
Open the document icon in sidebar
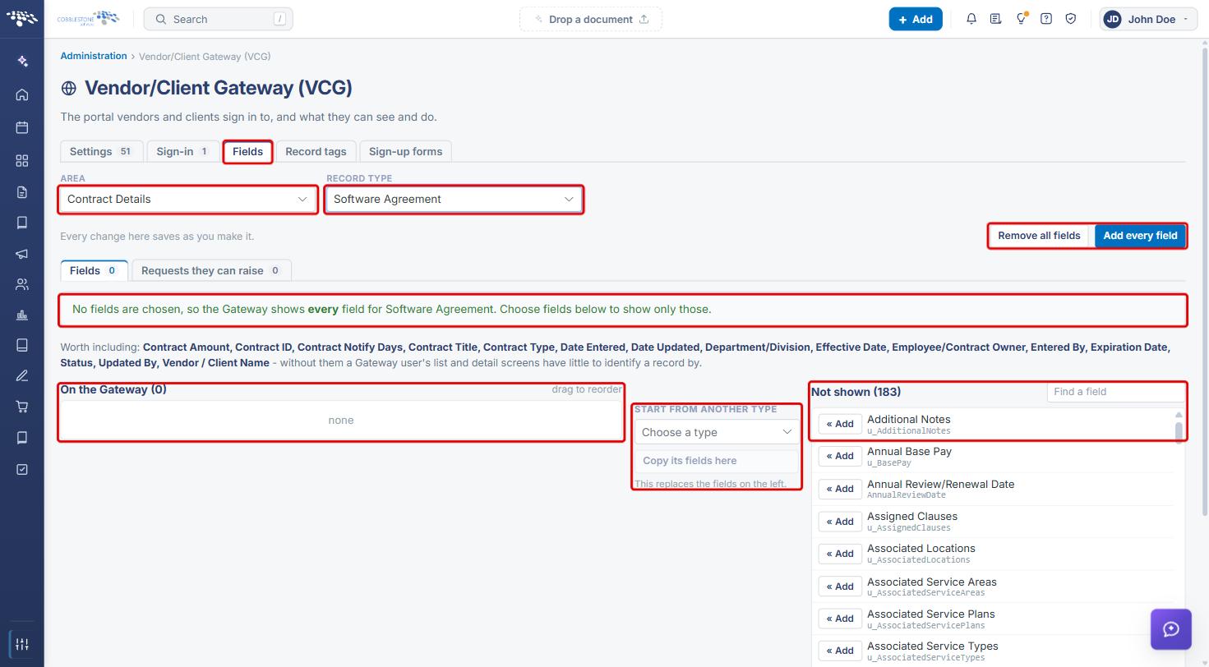coord(22,192)
